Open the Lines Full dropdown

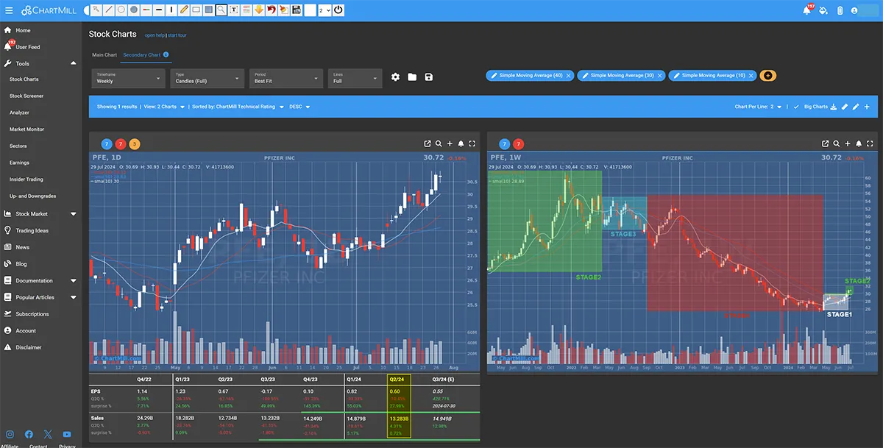pos(355,78)
